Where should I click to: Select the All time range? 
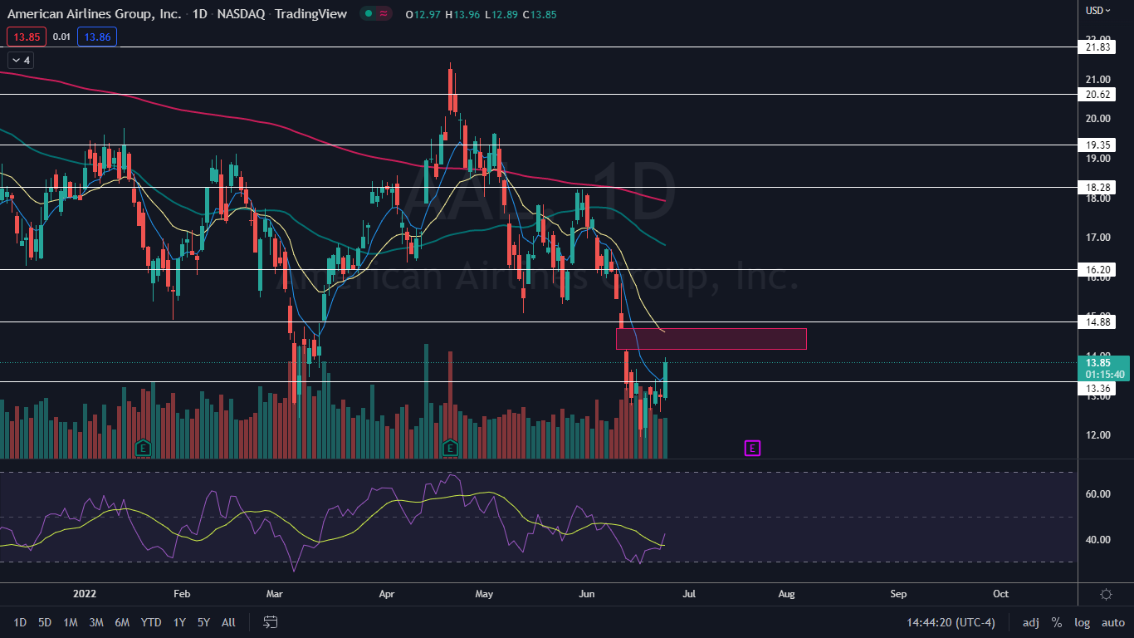(x=229, y=622)
